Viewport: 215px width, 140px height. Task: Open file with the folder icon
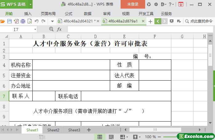point(2,21)
